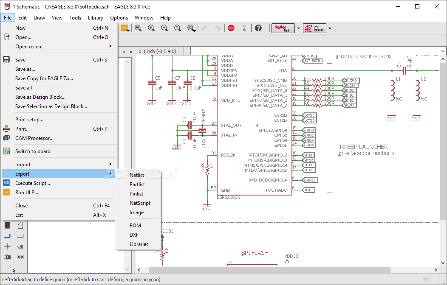Zoom in with the plus magnifier
The image size is (447, 285).
point(151,28)
